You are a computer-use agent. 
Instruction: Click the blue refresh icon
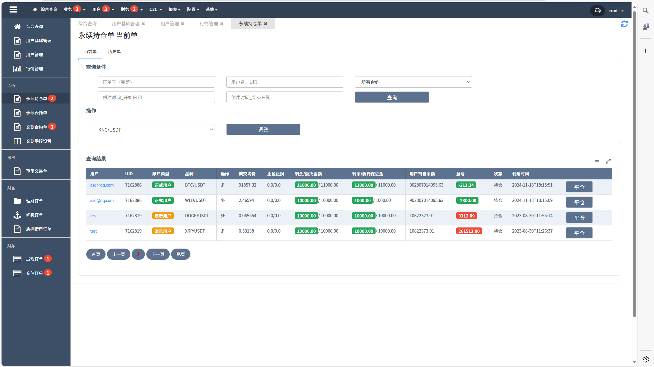click(624, 24)
